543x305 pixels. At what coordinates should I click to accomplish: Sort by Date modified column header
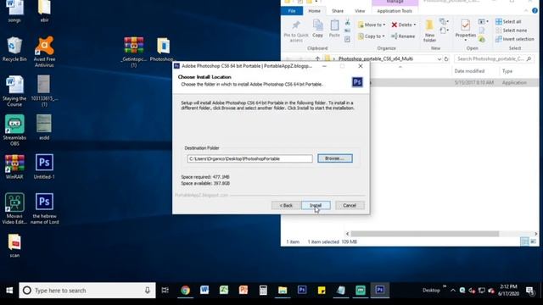click(x=469, y=71)
